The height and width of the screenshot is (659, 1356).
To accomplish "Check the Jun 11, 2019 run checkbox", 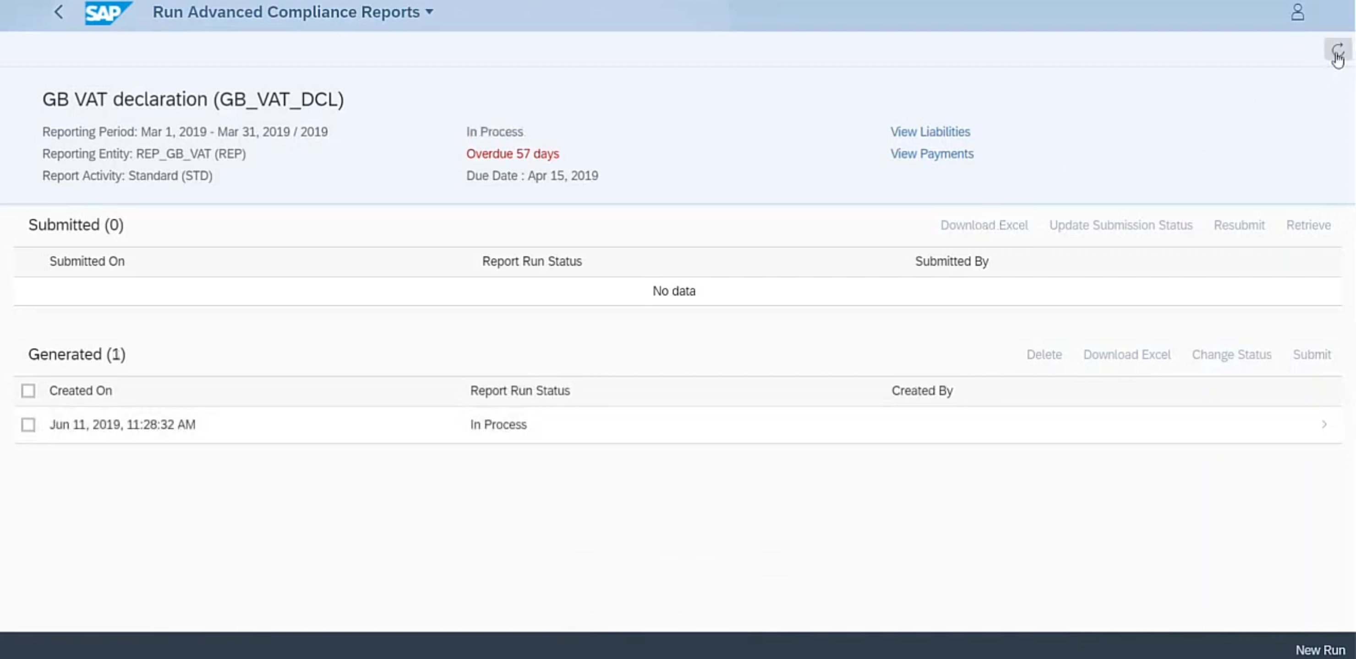I will [x=28, y=424].
